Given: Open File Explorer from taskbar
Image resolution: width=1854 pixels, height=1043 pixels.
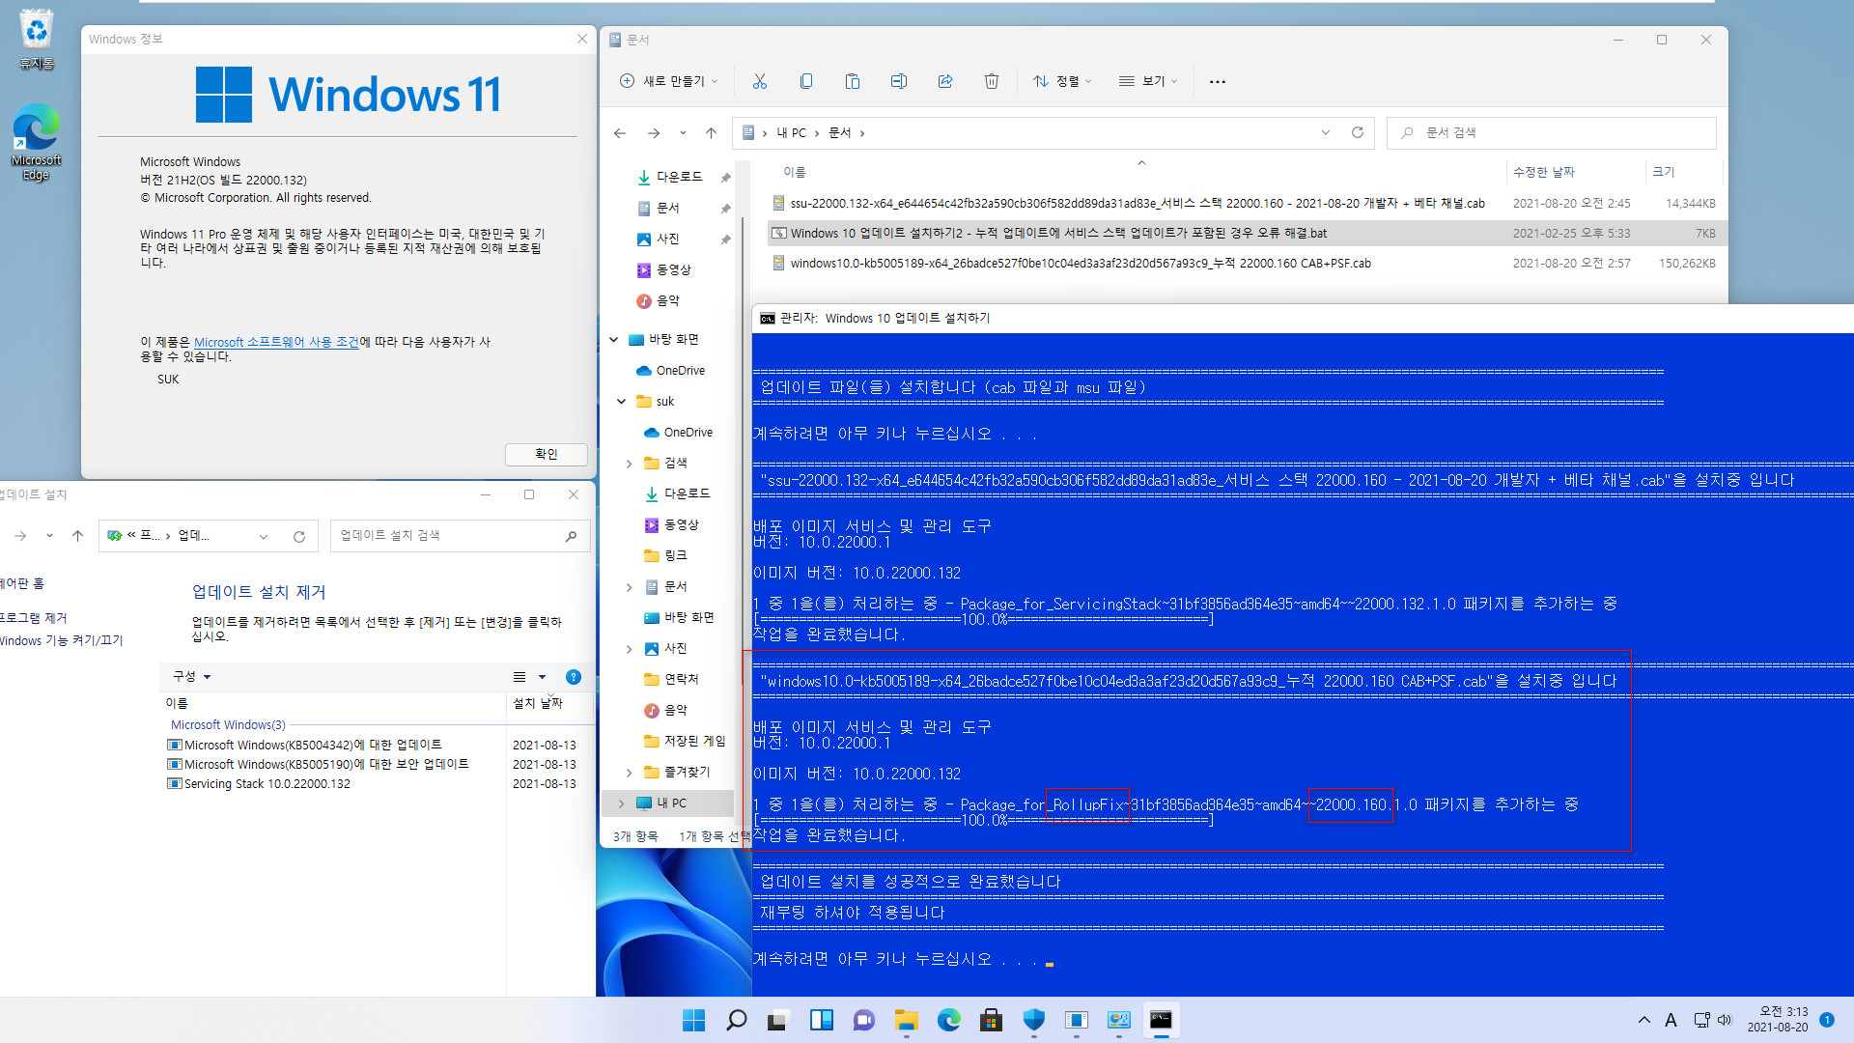Looking at the screenshot, I should pos(907,1020).
